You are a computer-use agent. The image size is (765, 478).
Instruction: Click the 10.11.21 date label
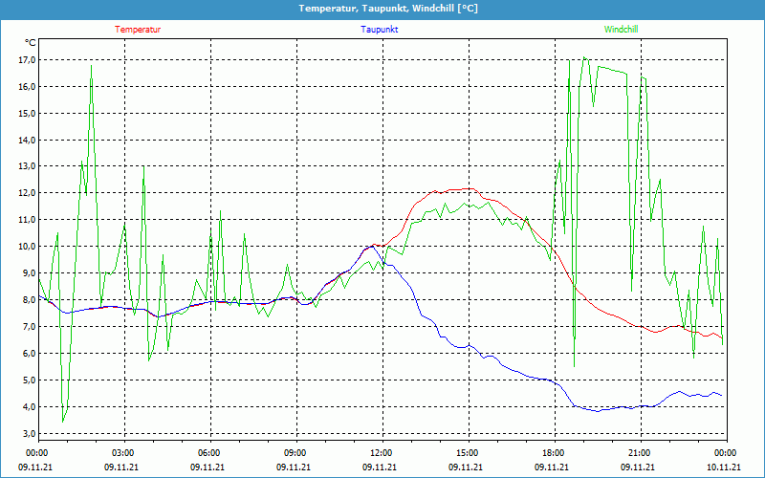coord(723,467)
